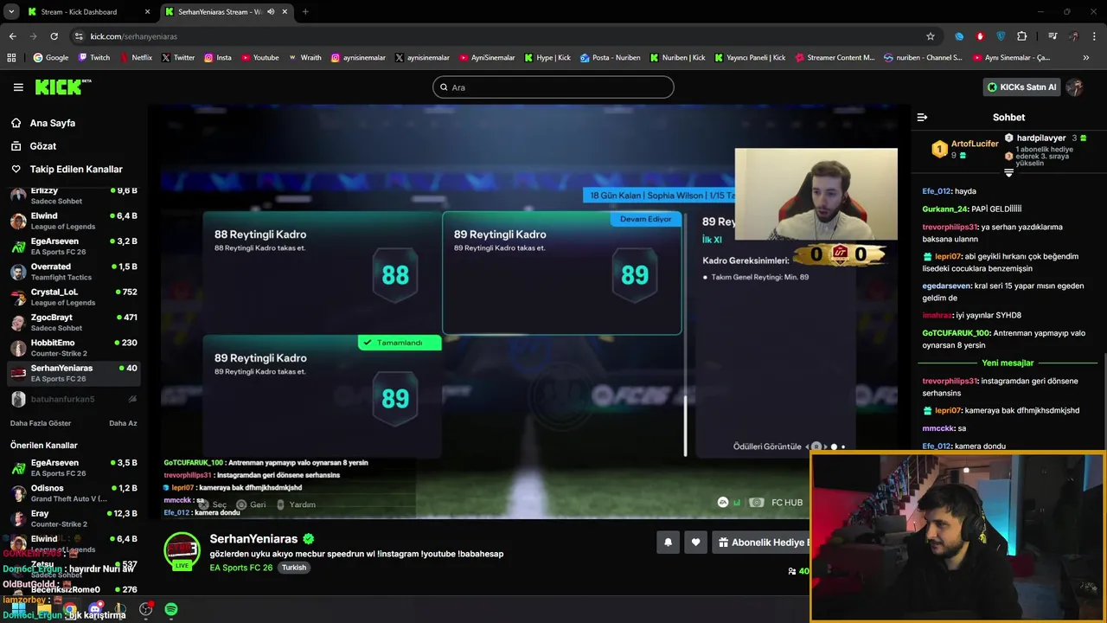Image resolution: width=1107 pixels, height=623 pixels.
Task: Click the heart follow icon
Action: (696, 543)
